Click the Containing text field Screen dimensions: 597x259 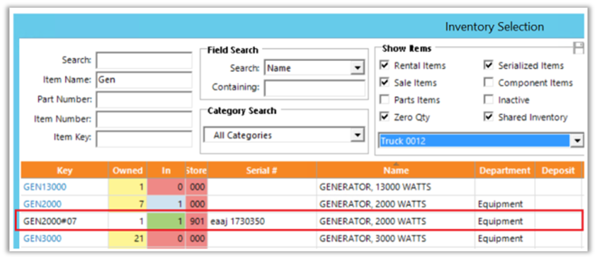pyautogui.click(x=314, y=88)
